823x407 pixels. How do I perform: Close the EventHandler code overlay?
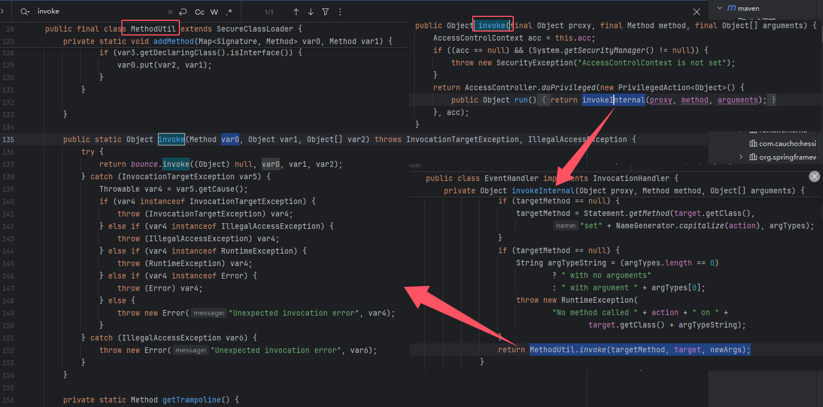click(x=814, y=176)
